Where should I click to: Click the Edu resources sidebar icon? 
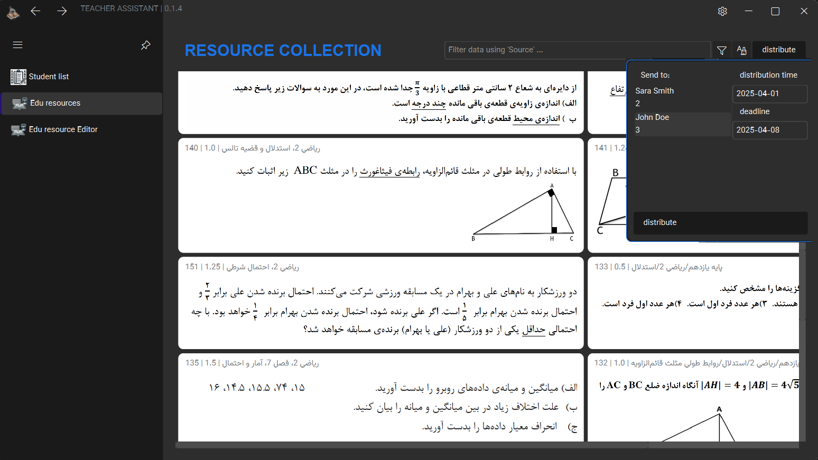click(20, 103)
